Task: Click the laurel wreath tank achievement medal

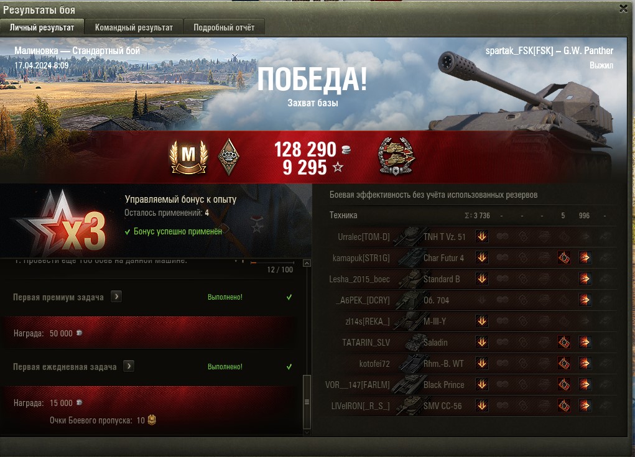Action: coord(396,156)
